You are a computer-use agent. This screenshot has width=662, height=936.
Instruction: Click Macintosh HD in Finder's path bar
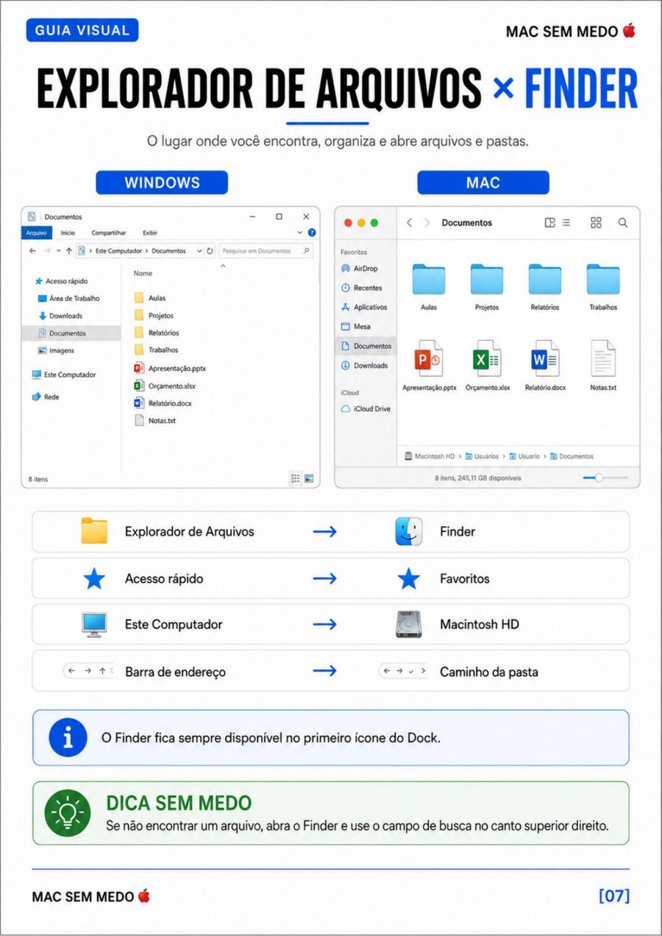tap(430, 456)
